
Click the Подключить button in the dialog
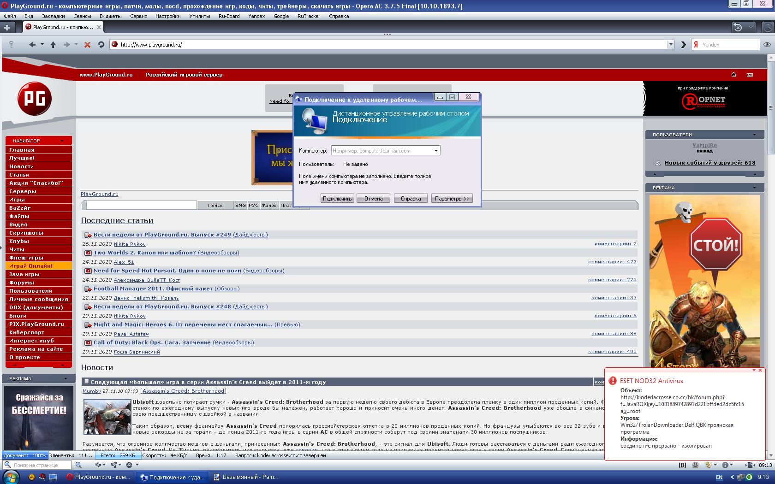(x=337, y=199)
